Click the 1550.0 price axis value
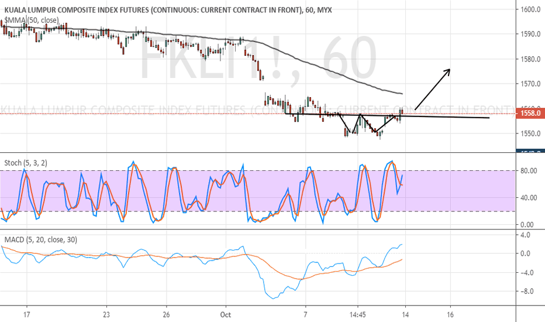 point(530,133)
